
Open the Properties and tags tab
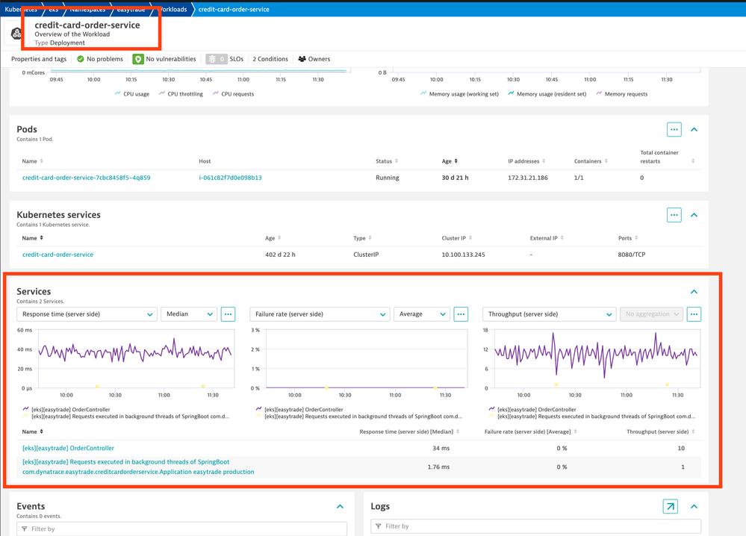click(x=39, y=59)
